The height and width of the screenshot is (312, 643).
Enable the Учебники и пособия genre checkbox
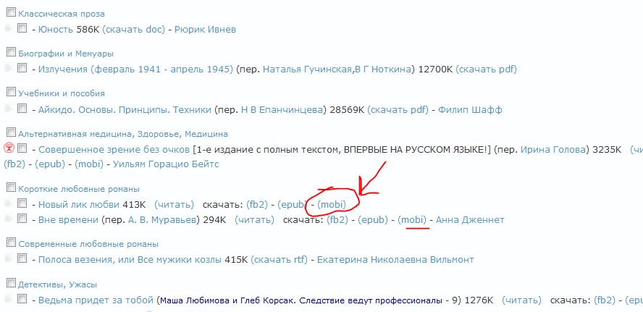click(11, 92)
